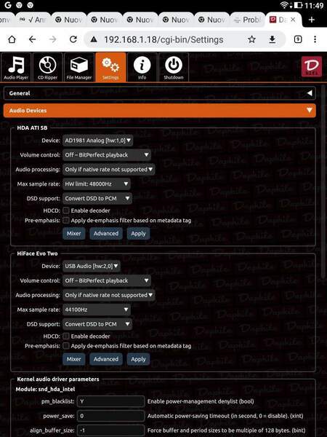
Task: Click the Daphile logo icon
Action: click(x=312, y=66)
